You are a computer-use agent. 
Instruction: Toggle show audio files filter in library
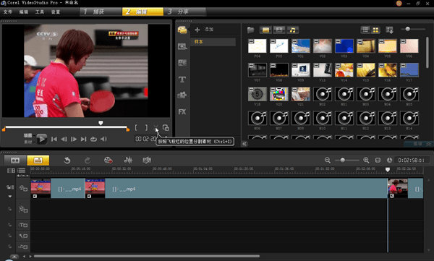[292, 30]
